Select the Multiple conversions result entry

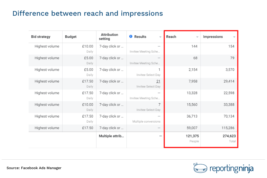[x=147, y=121]
